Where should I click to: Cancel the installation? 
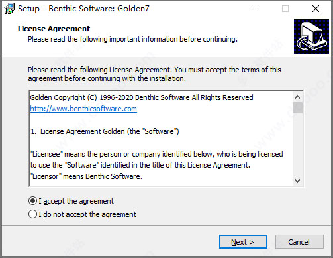click(299, 242)
